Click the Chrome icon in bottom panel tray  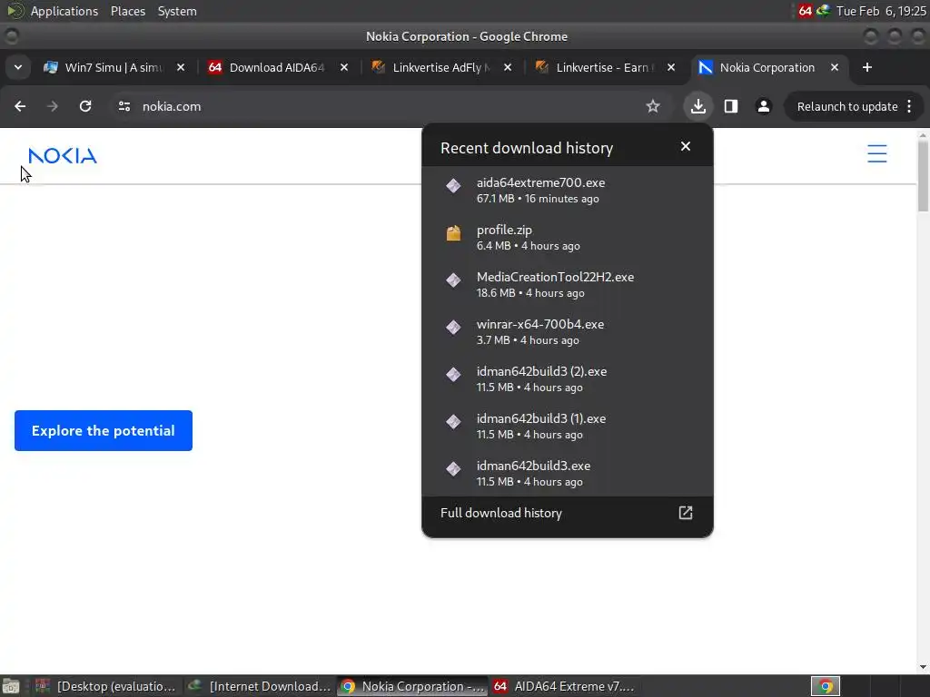pos(826,686)
